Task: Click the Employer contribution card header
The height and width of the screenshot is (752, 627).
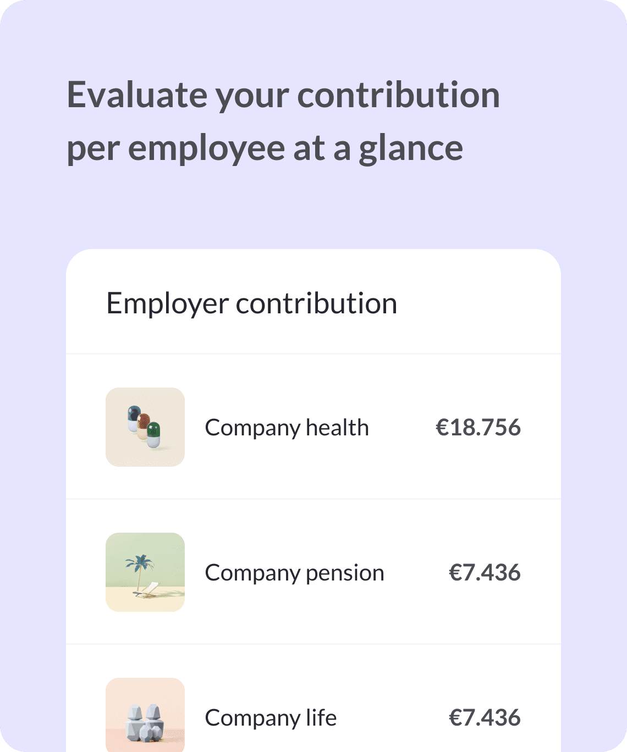Action: click(313, 302)
